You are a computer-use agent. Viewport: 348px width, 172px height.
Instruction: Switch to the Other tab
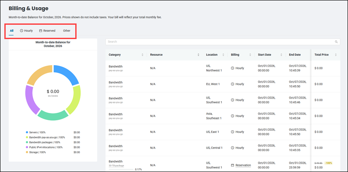point(67,31)
